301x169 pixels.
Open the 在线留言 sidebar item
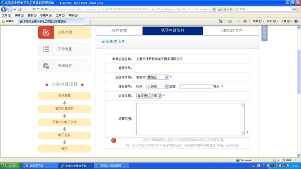pos(64,66)
